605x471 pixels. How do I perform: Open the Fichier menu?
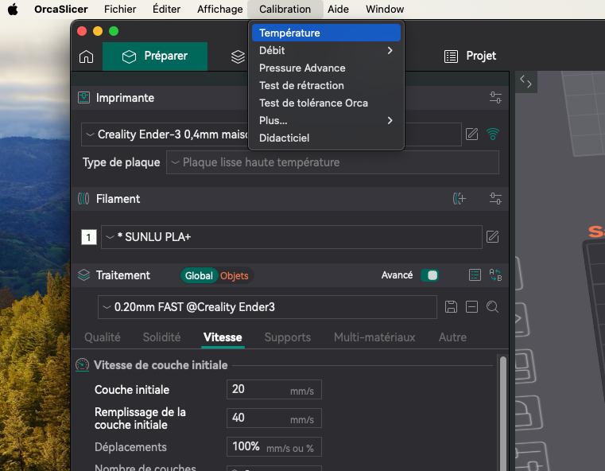(120, 10)
